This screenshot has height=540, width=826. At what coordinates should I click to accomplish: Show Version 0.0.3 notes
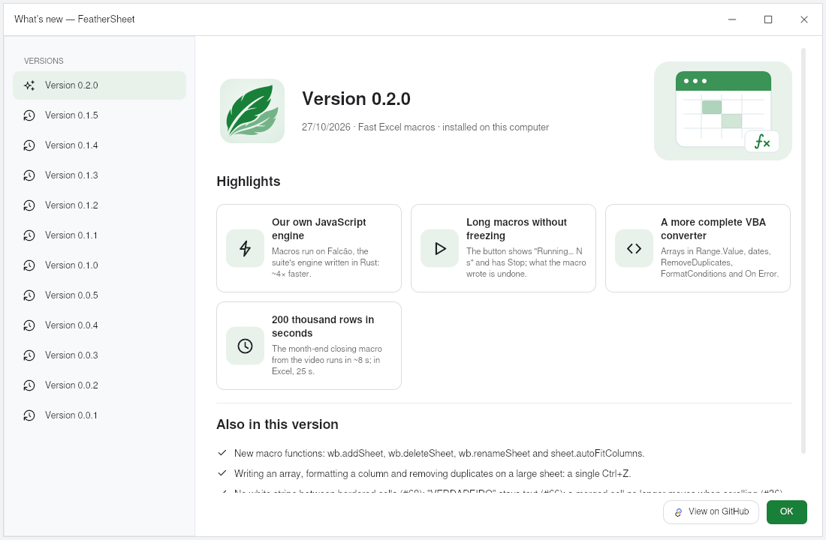click(99, 355)
